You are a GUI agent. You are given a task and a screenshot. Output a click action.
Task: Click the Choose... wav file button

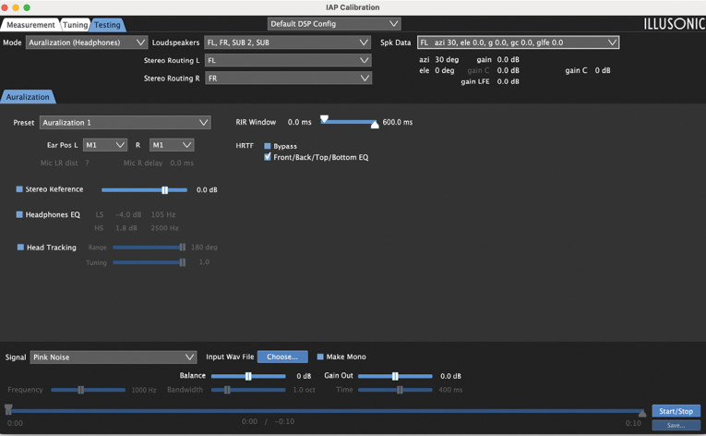point(281,357)
